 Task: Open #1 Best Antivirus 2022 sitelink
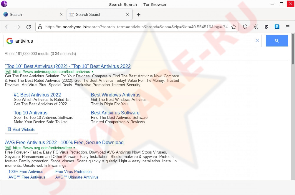tap(37, 95)
